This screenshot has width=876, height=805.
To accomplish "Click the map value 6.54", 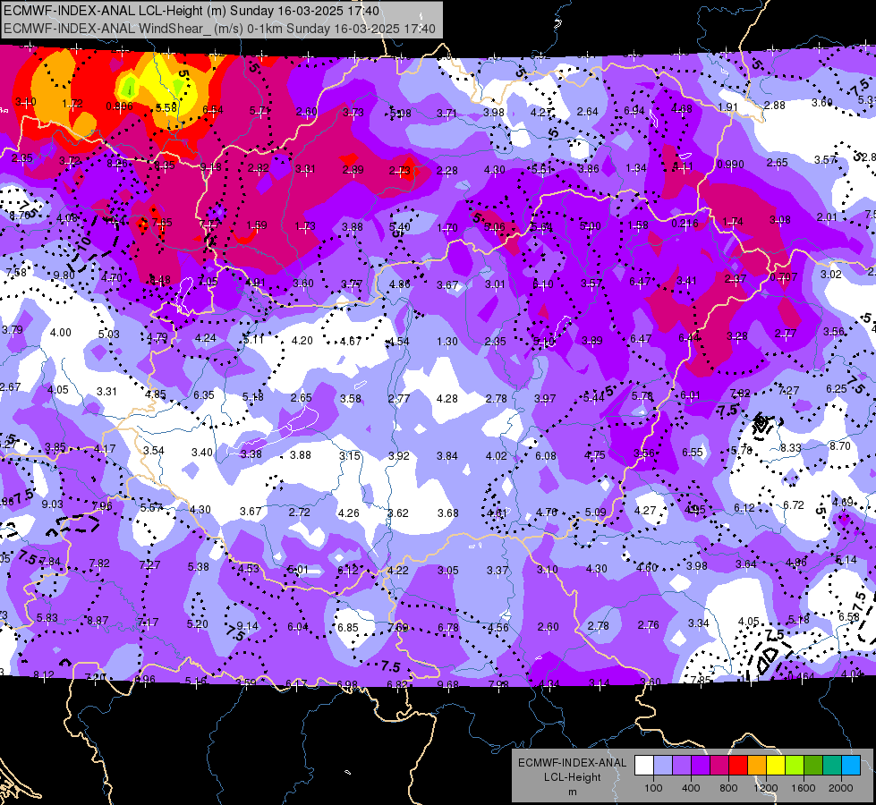I will [x=213, y=110].
